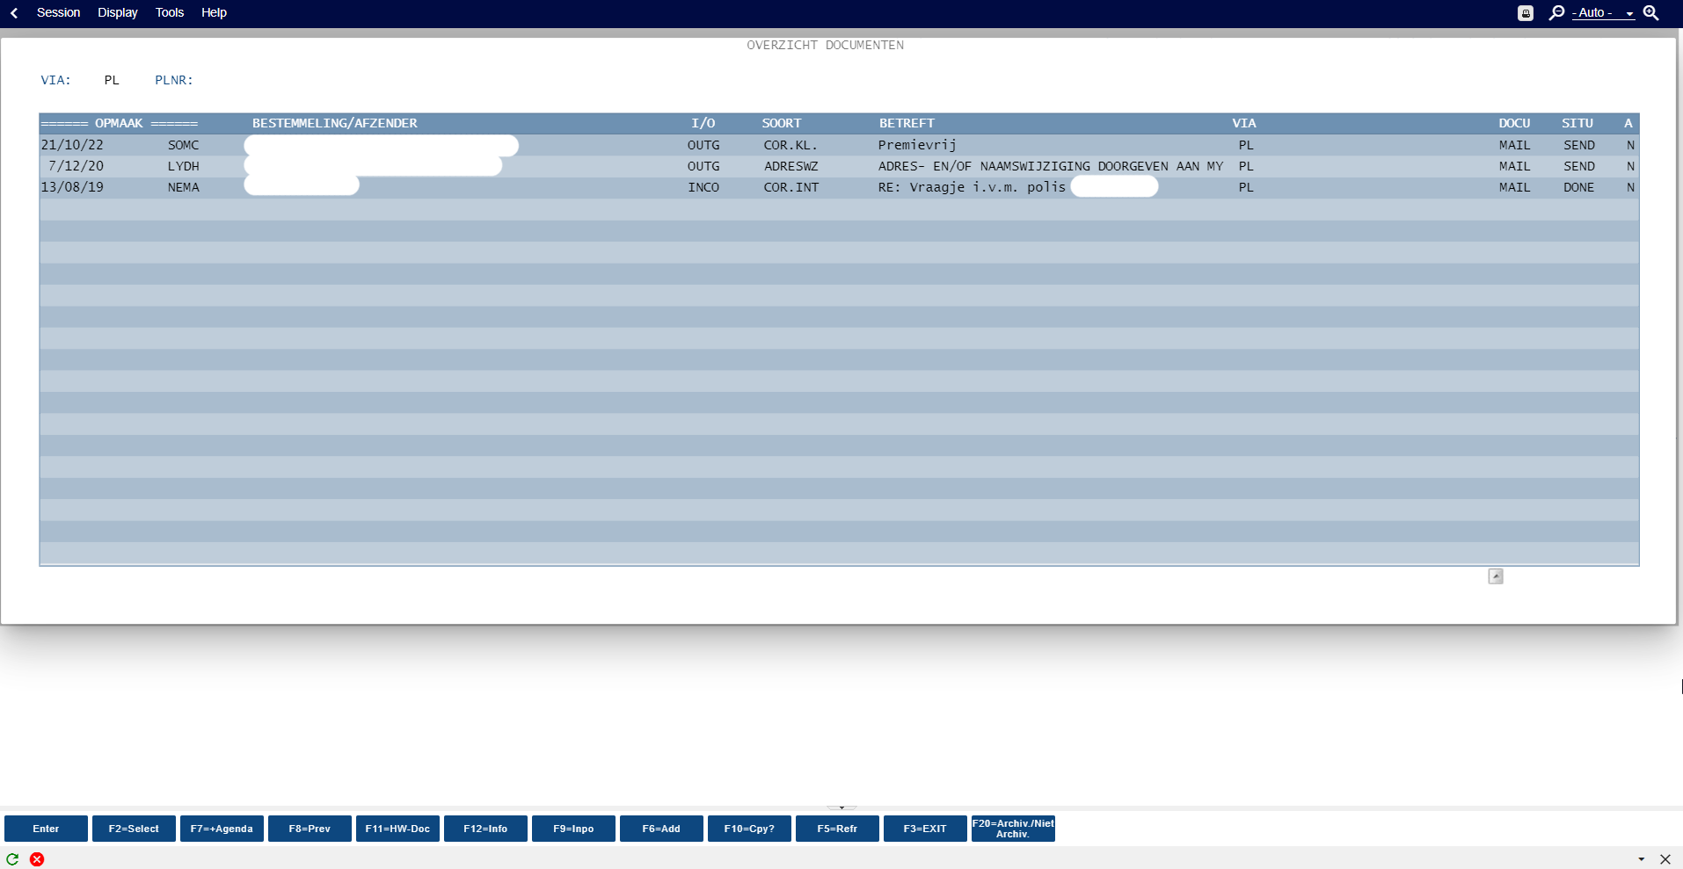Click the small page-up icon below table
The image size is (1683, 869).
pos(1495,576)
